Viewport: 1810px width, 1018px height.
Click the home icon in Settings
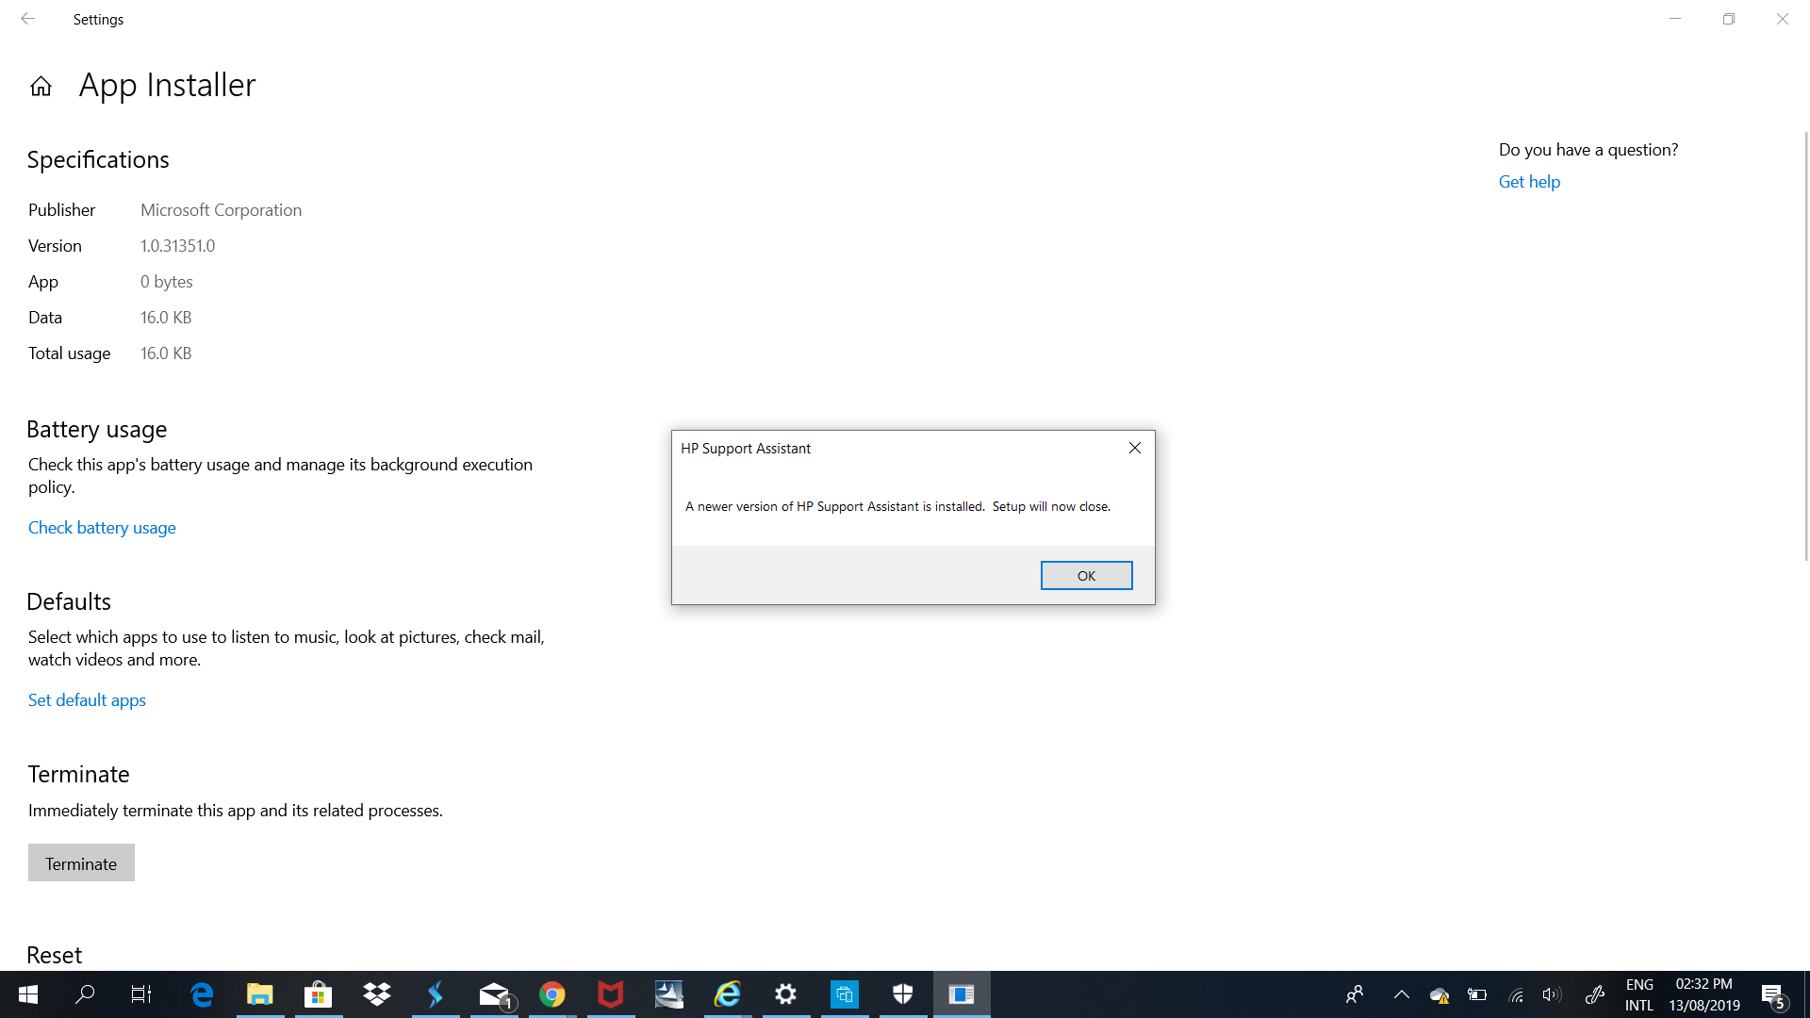41,85
